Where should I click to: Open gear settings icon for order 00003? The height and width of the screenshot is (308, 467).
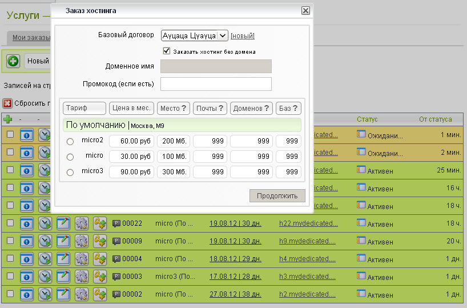tap(82, 277)
